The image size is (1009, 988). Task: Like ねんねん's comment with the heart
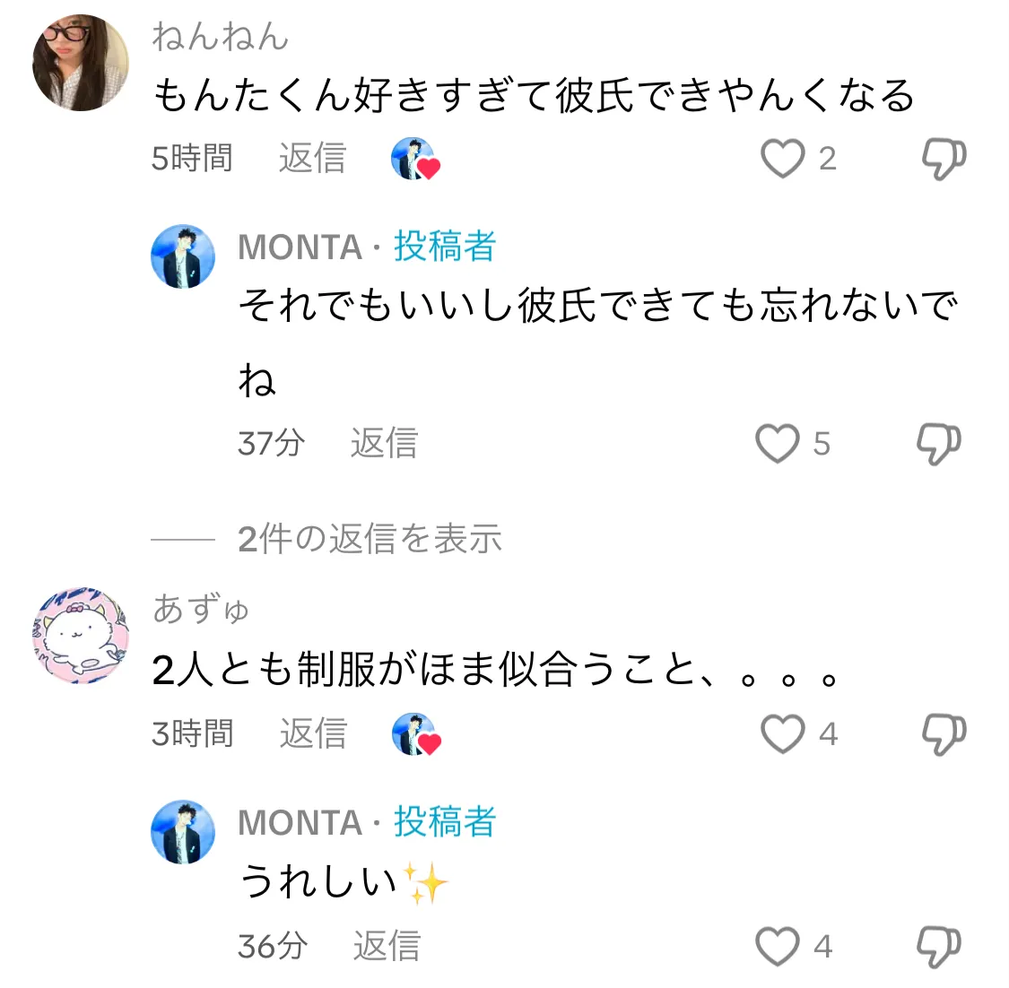(782, 158)
